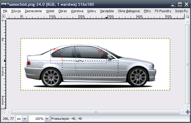Open the Plik menu
Image resolution: width=191 pixels, height=123 pixels.
pos(5,11)
